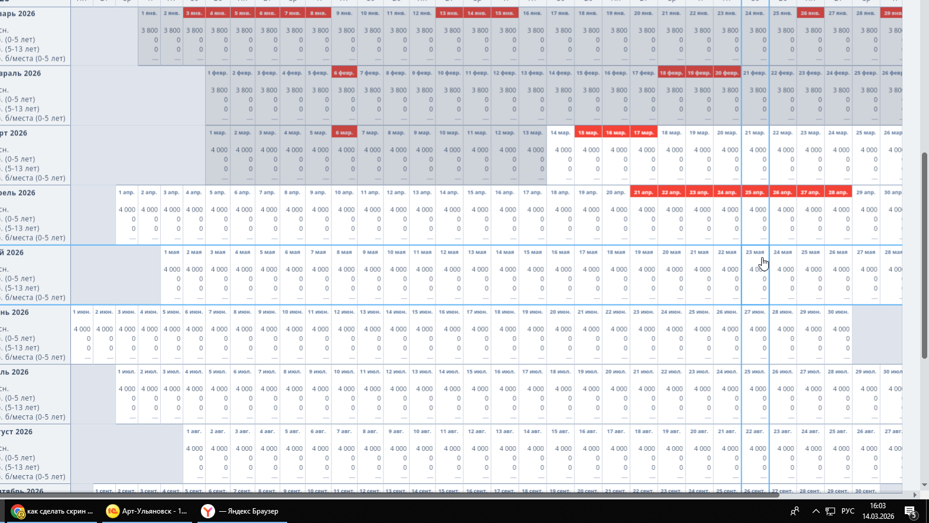Open the Яндекс Браузер taskbar button

point(241,511)
